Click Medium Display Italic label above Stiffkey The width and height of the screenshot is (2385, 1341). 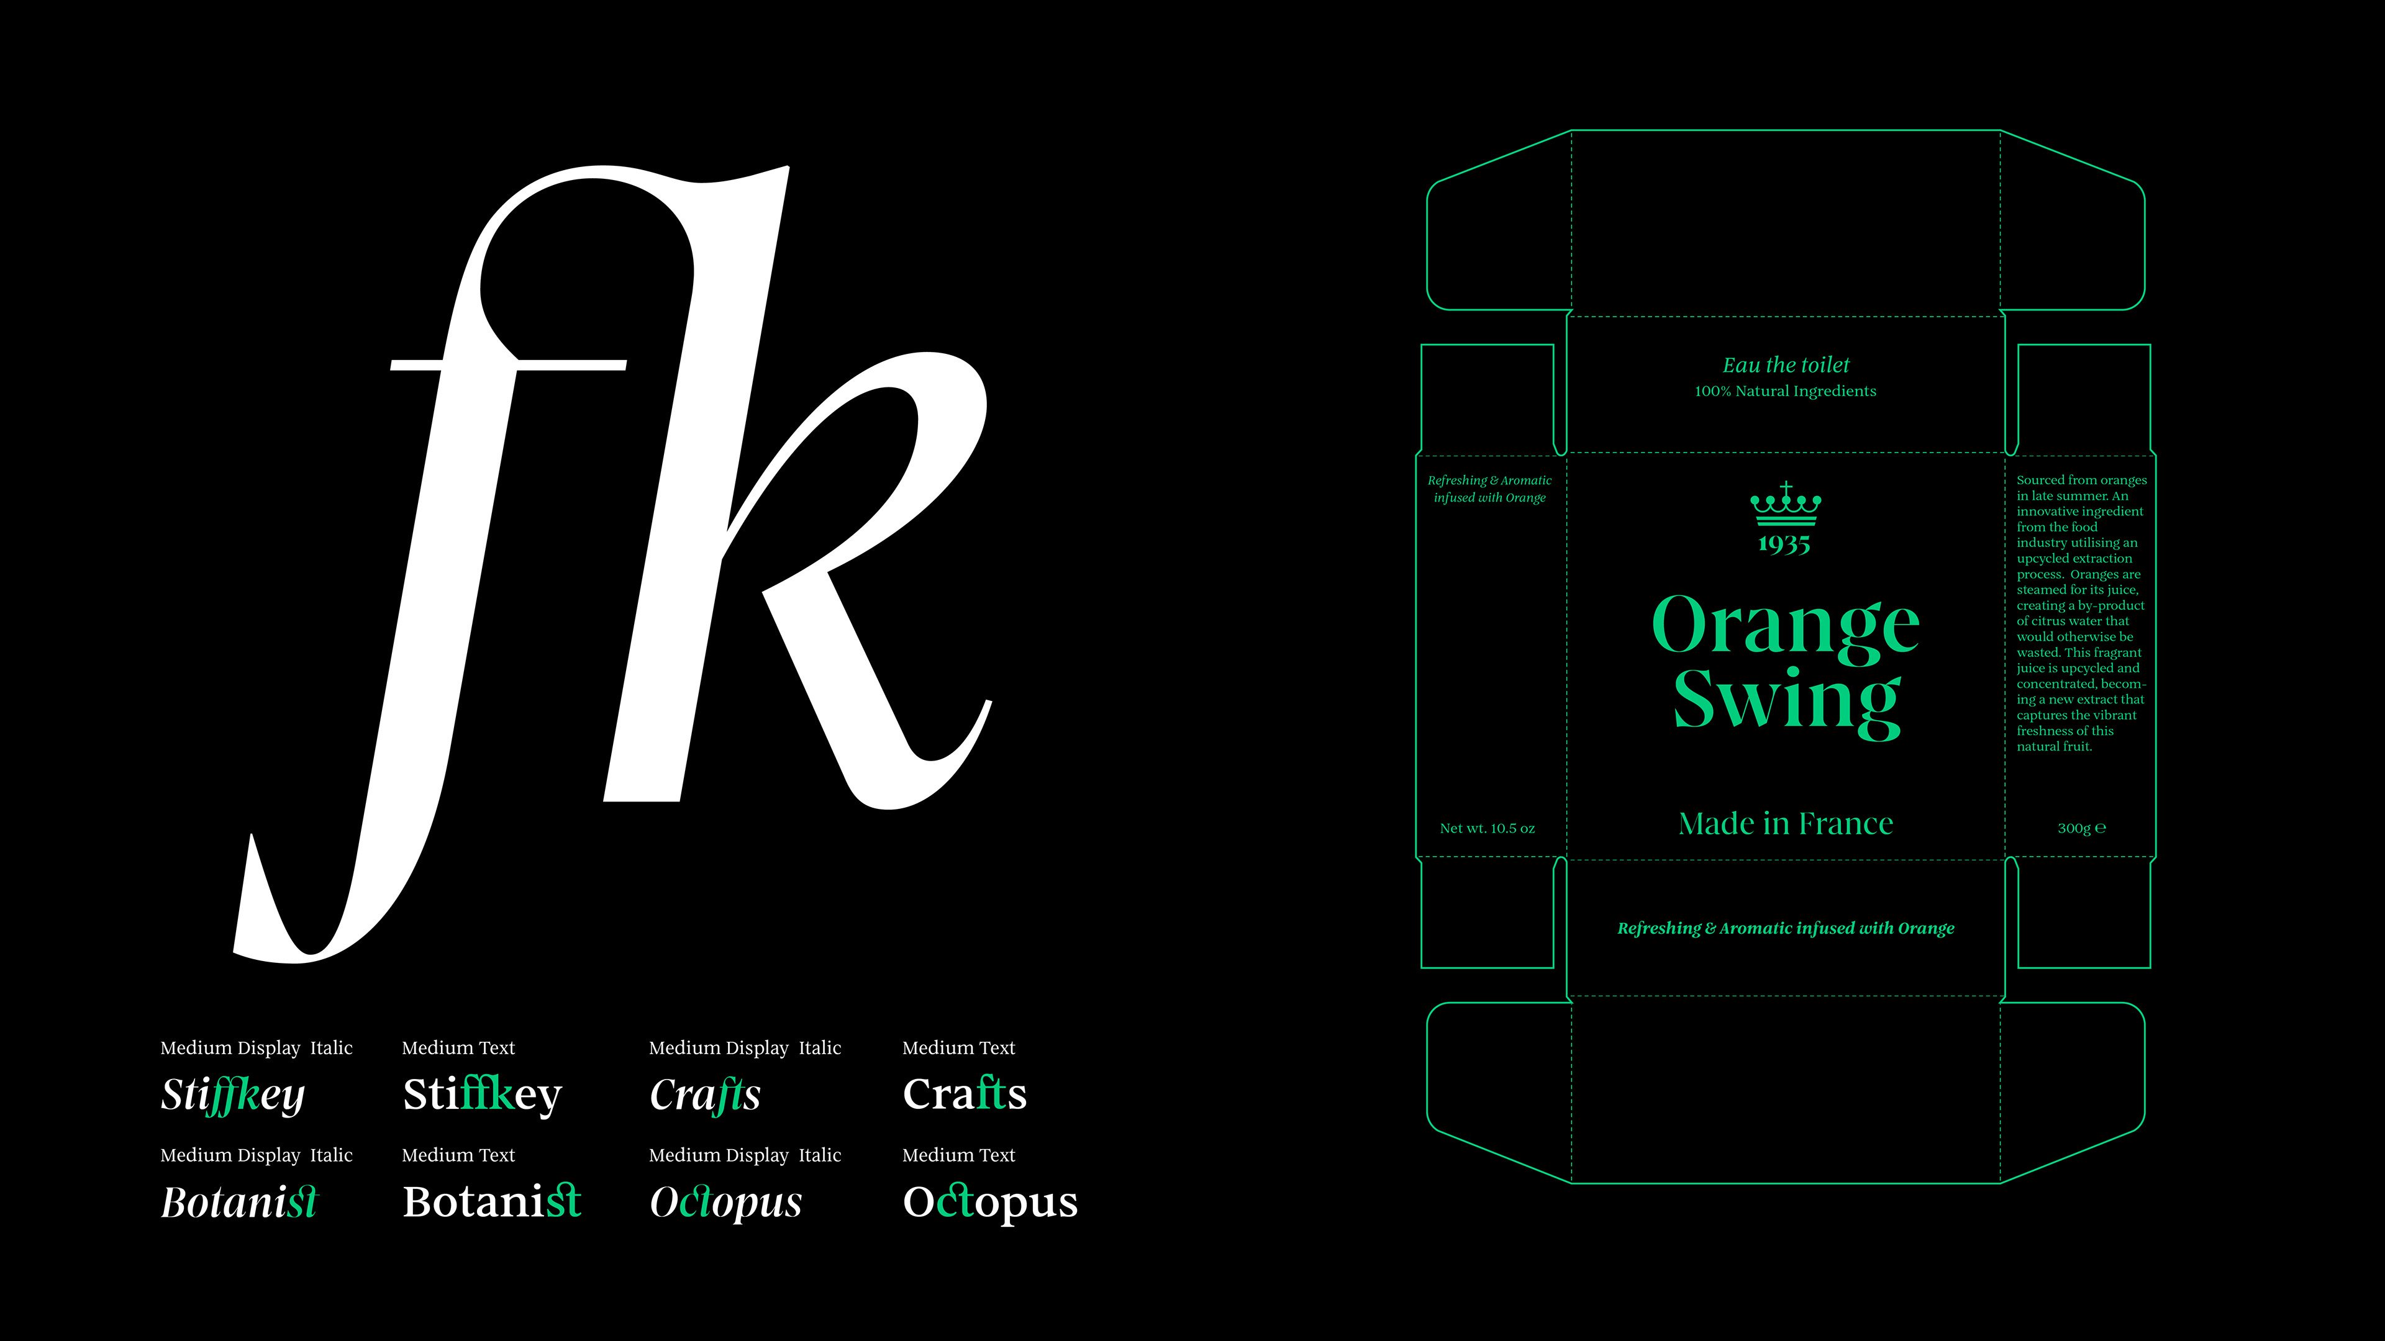pos(257,1047)
